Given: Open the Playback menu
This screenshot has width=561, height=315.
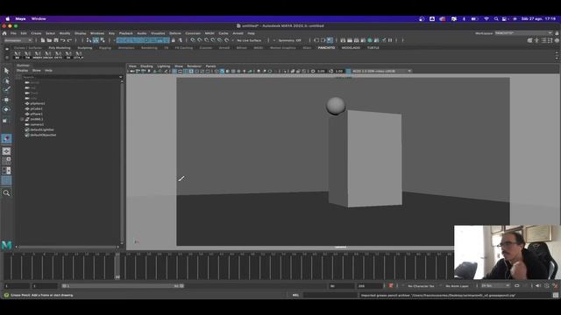Looking at the screenshot, I should 126,33.
